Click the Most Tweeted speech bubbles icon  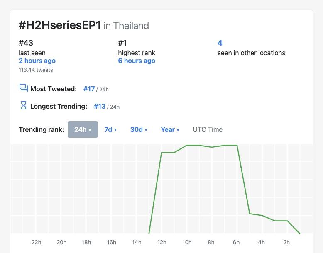(x=23, y=88)
